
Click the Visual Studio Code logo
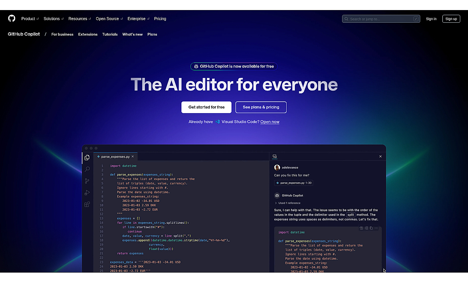(217, 122)
